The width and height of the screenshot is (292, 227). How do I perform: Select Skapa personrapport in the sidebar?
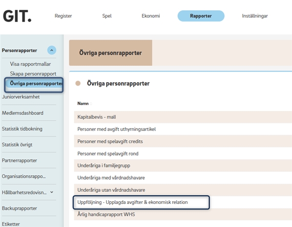[33, 74]
